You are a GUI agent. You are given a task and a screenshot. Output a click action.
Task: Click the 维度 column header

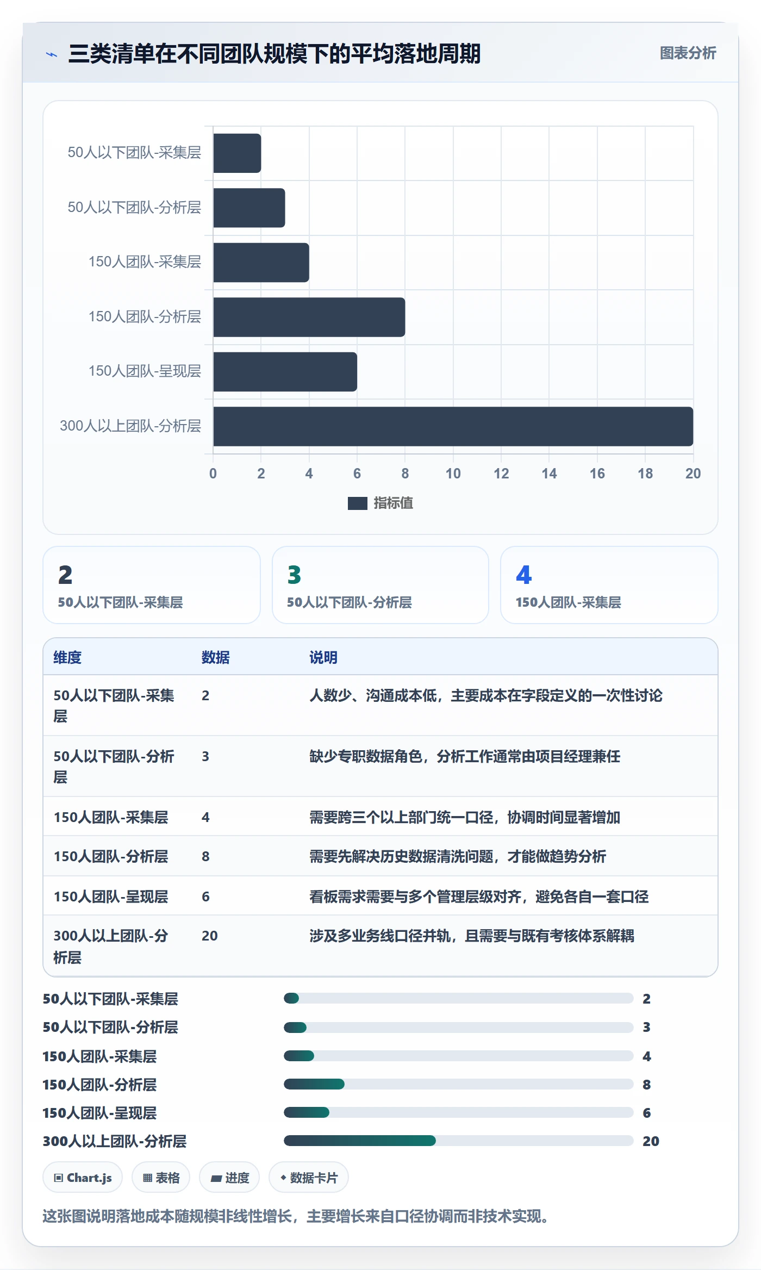(67, 657)
